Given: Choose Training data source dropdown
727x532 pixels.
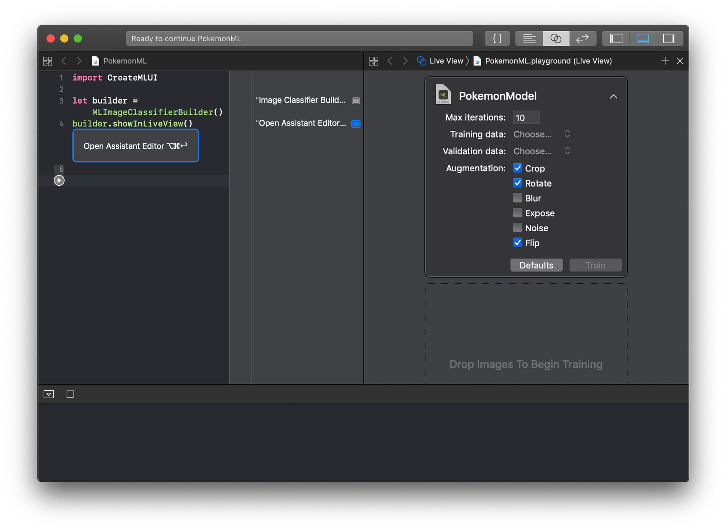Looking at the screenshot, I should pos(542,134).
